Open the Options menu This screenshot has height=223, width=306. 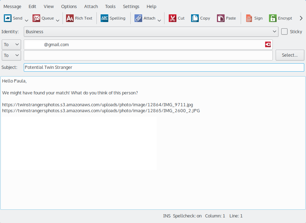click(69, 6)
